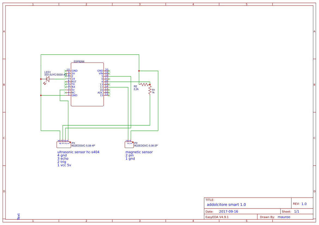Viewport: 319px width, 225px height.
Task: Click the no-connect marker on pin VIN
Action: coord(109,73)
